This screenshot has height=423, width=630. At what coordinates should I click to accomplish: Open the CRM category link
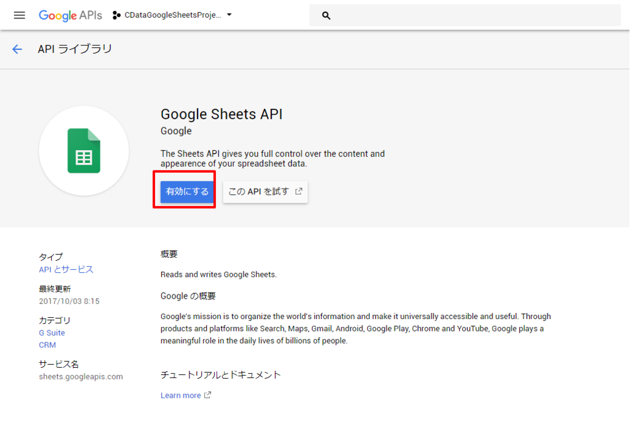47,345
